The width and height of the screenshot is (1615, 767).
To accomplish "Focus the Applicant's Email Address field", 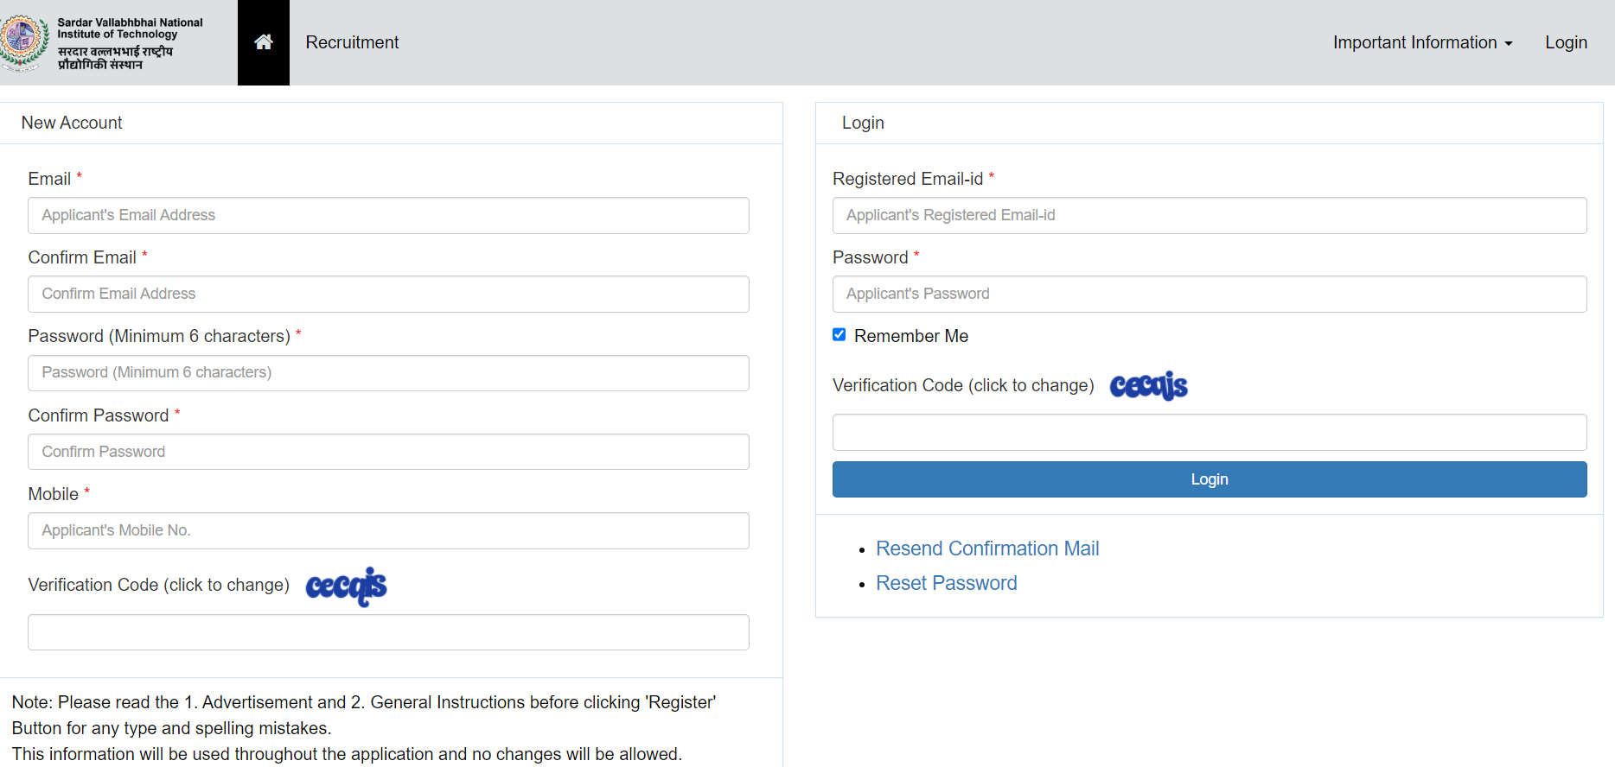I will [x=388, y=215].
